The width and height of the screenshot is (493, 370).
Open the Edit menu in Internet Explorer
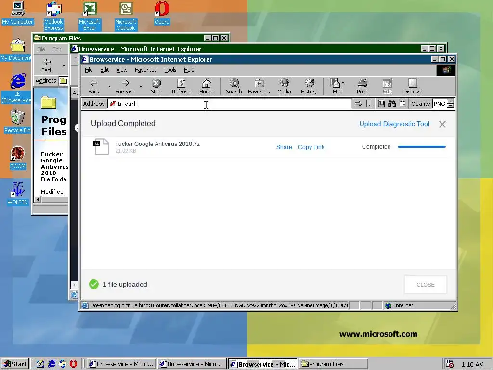coord(104,70)
